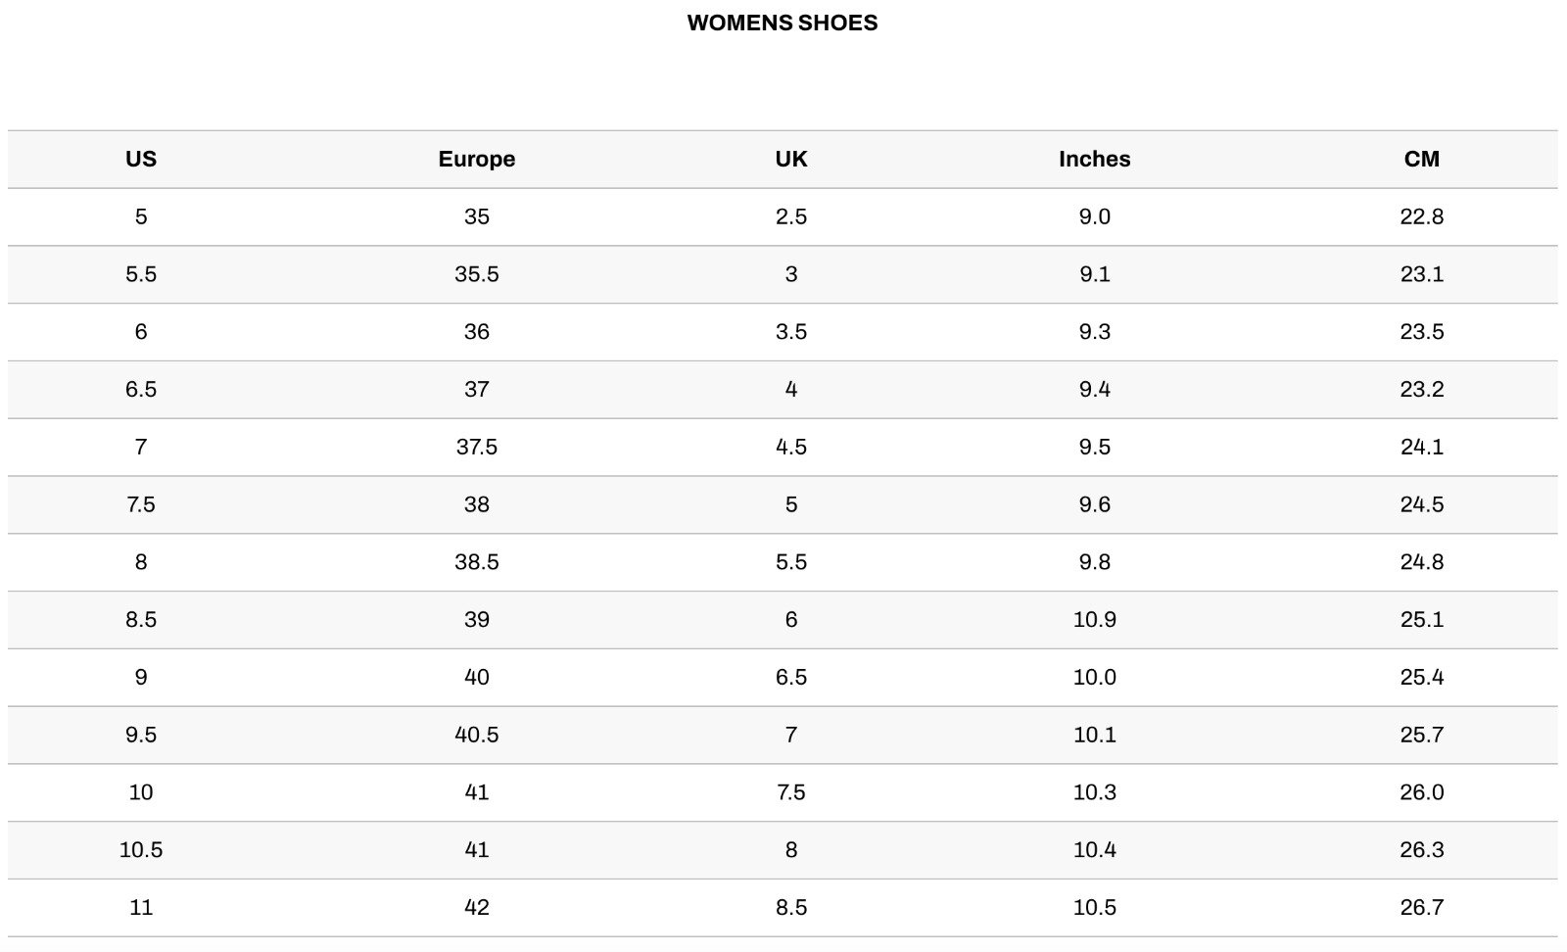1567x952 pixels.
Task: Select US size 5.5 cell
Action: [141, 274]
